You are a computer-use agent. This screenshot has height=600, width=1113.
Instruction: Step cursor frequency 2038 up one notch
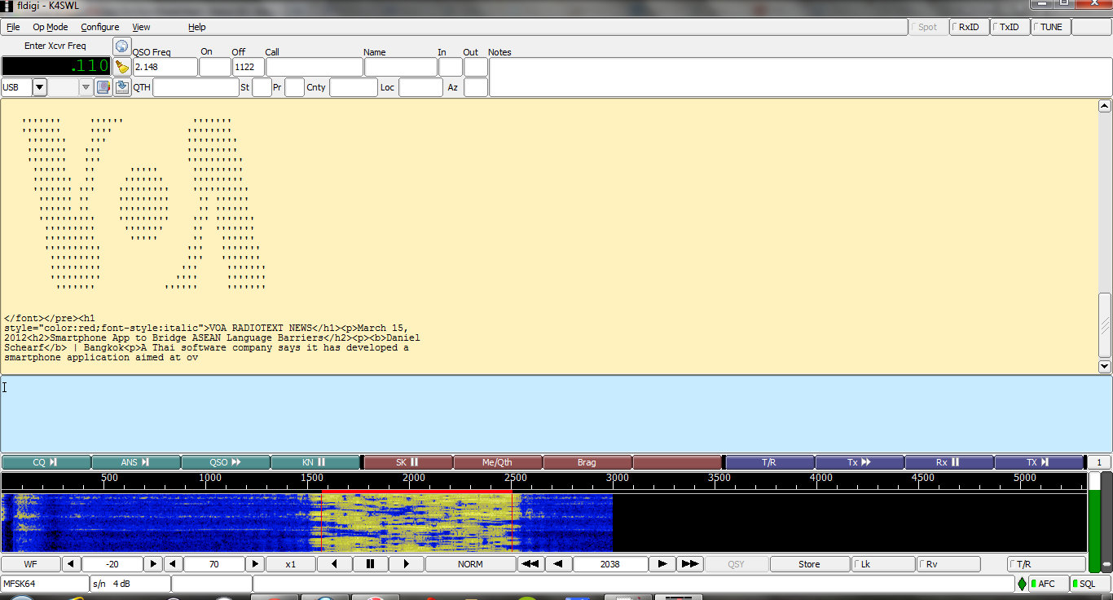click(x=662, y=564)
